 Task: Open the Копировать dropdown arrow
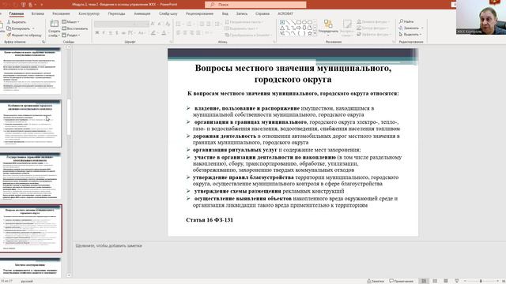tap(33, 28)
